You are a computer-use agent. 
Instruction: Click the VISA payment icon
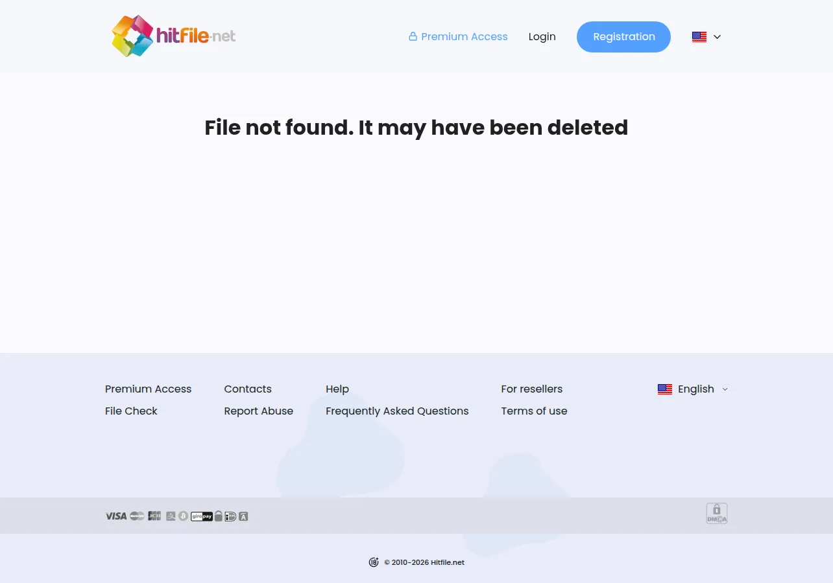116,516
